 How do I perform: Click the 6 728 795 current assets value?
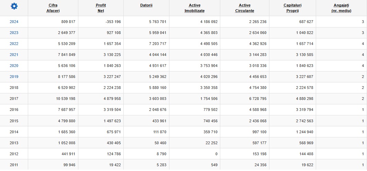(258, 99)
